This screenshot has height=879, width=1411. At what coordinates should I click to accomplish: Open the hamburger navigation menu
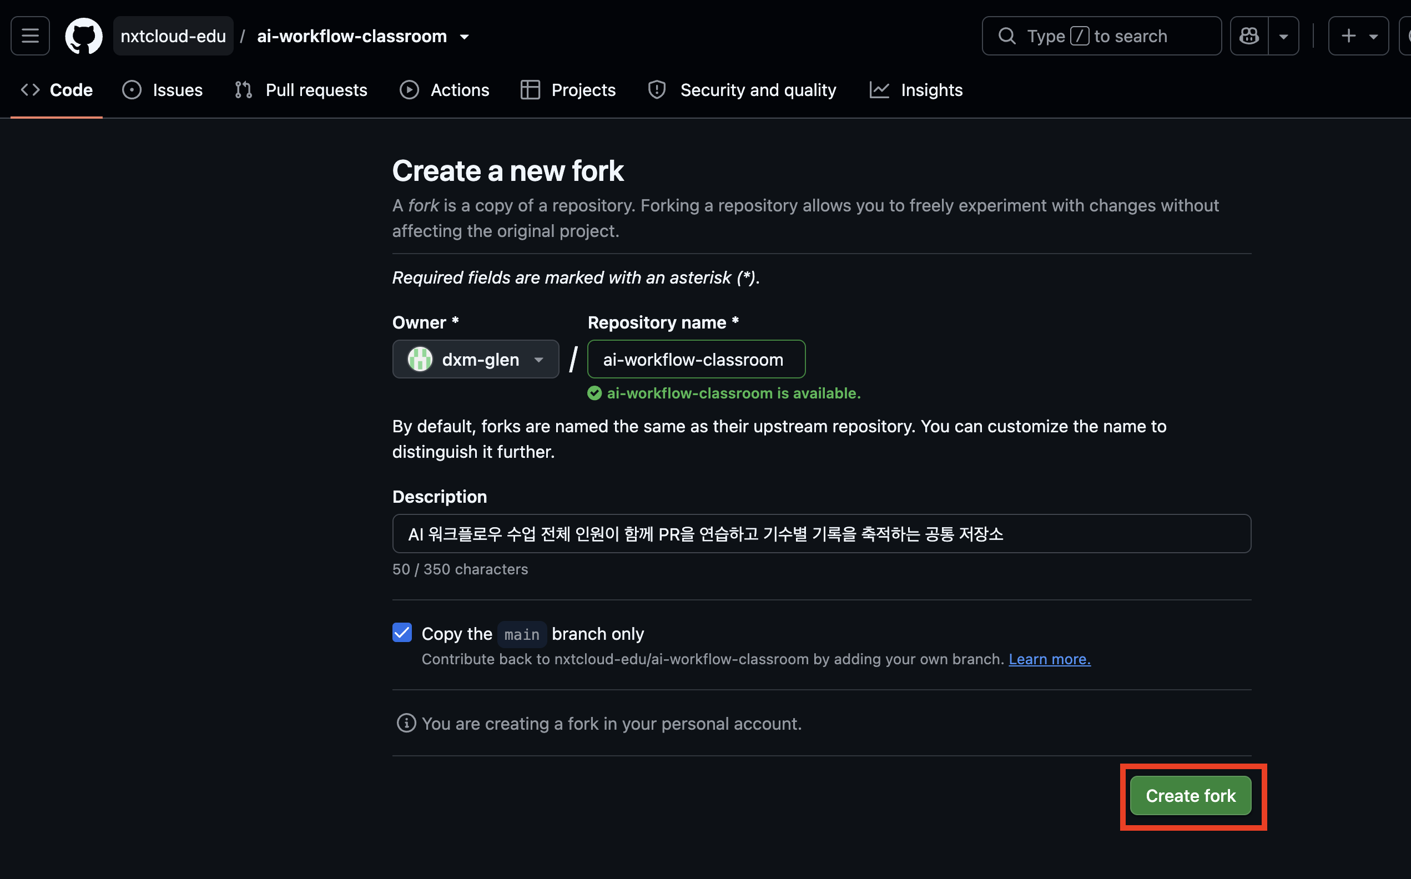30,36
